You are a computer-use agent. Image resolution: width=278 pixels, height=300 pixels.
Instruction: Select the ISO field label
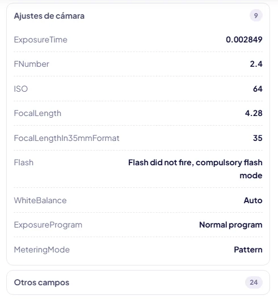coord(21,89)
